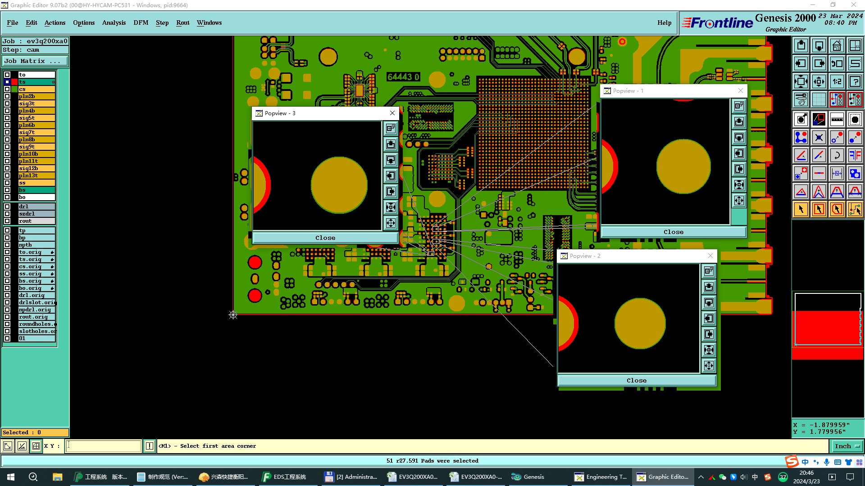Click the 1:2 zoom scale icon
This screenshot has width=865, height=486.
point(837,81)
